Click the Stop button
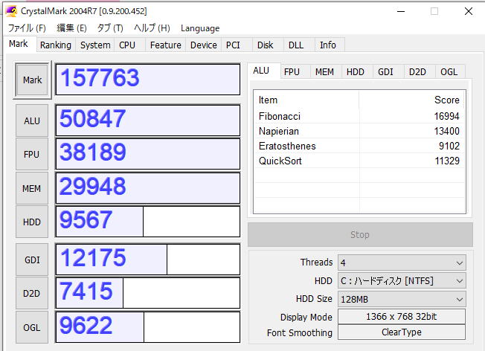 click(360, 234)
